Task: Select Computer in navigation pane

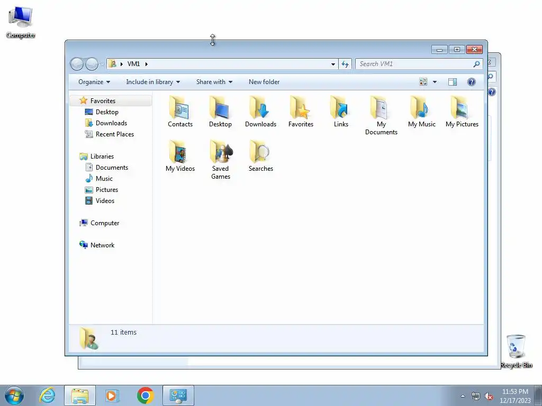Action: coord(105,223)
